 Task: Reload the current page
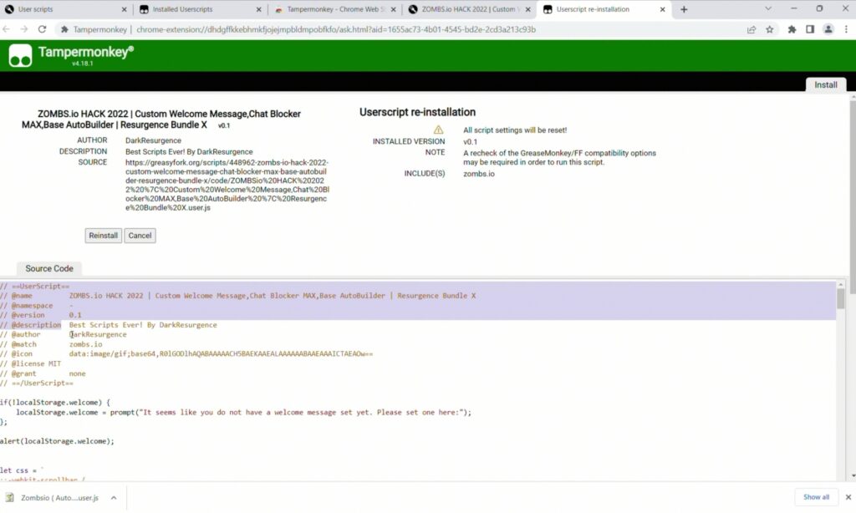pyautogui.click(x=42, y=29)
